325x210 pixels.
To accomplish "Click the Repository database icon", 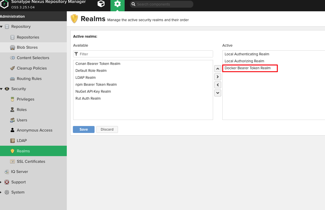I will (x=7, y=27).
